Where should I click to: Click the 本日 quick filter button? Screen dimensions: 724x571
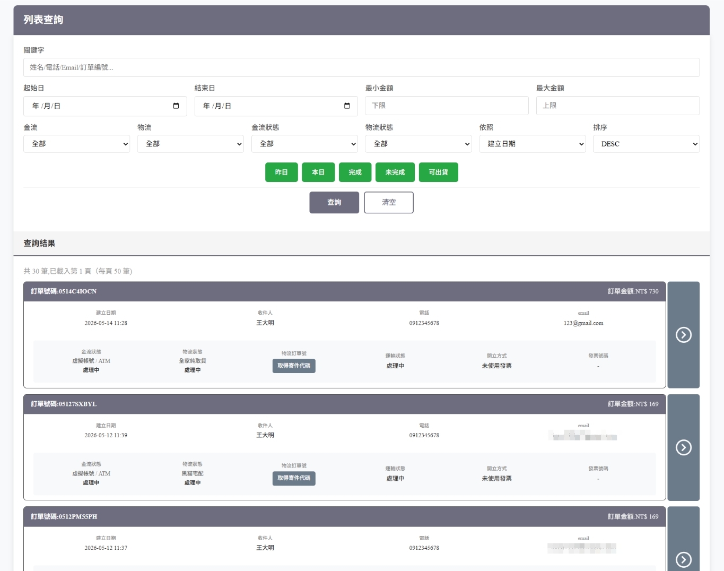click(318, 172)
